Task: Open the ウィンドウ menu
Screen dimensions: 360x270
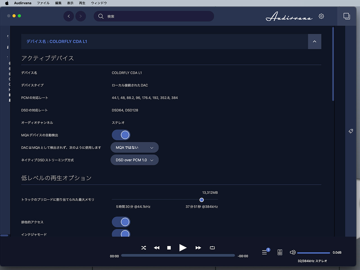Action: (99, 3)
